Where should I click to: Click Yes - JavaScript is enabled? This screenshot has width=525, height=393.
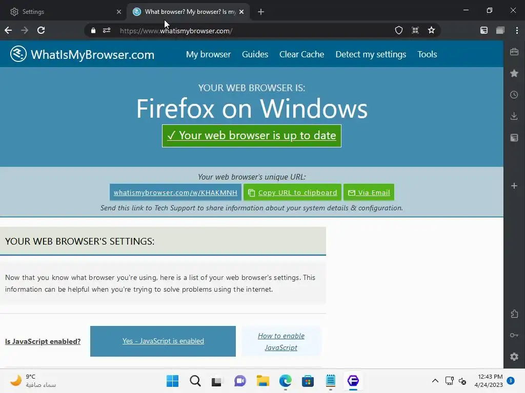click(163, 341)
